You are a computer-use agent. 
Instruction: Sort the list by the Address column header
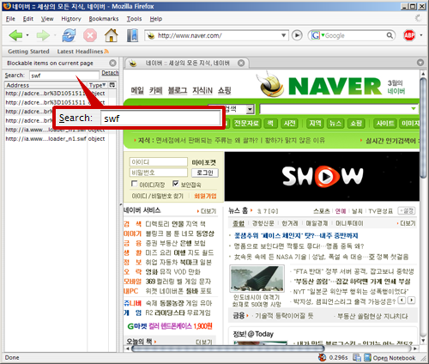click(45, 85)
